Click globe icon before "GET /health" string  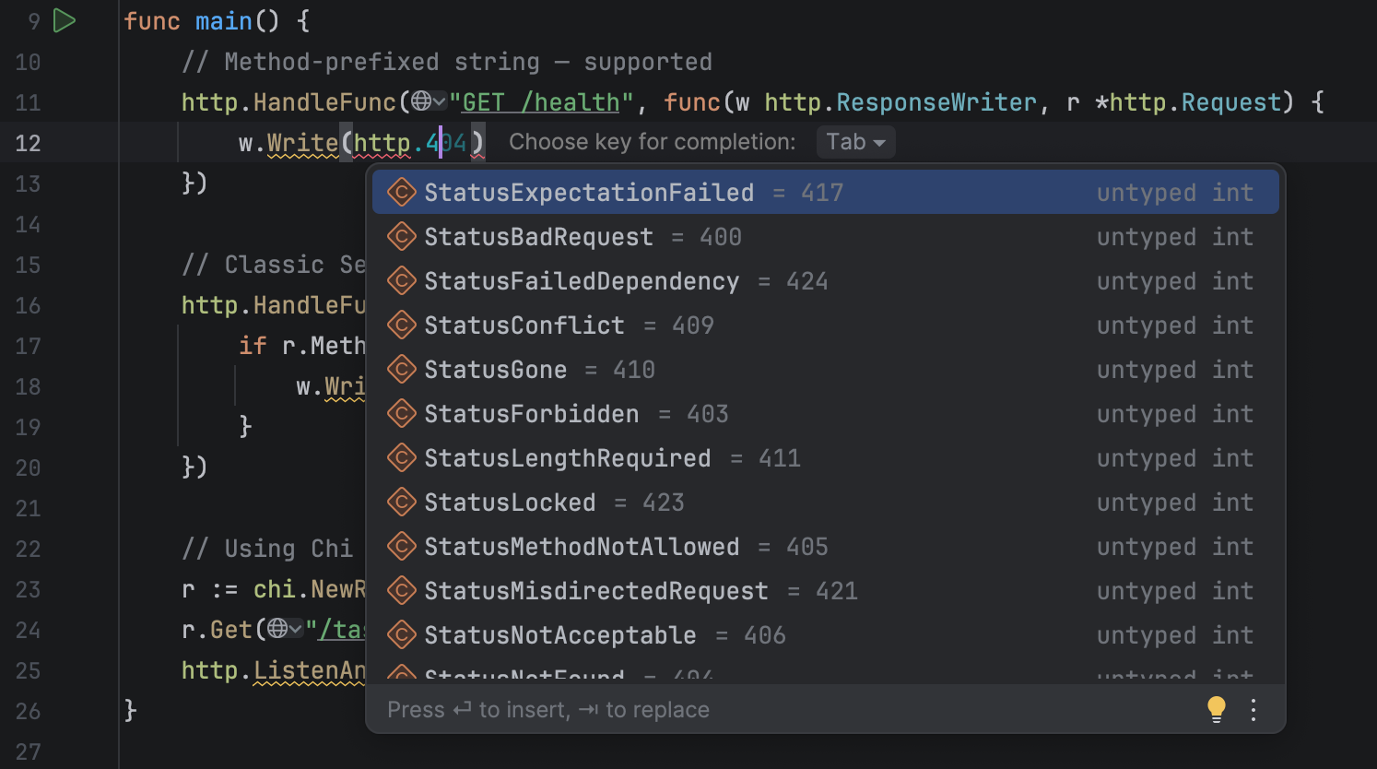pos(421,101)
